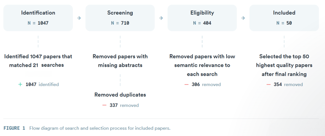Click the red minus icon beside 306 removed

pos(186,84)
